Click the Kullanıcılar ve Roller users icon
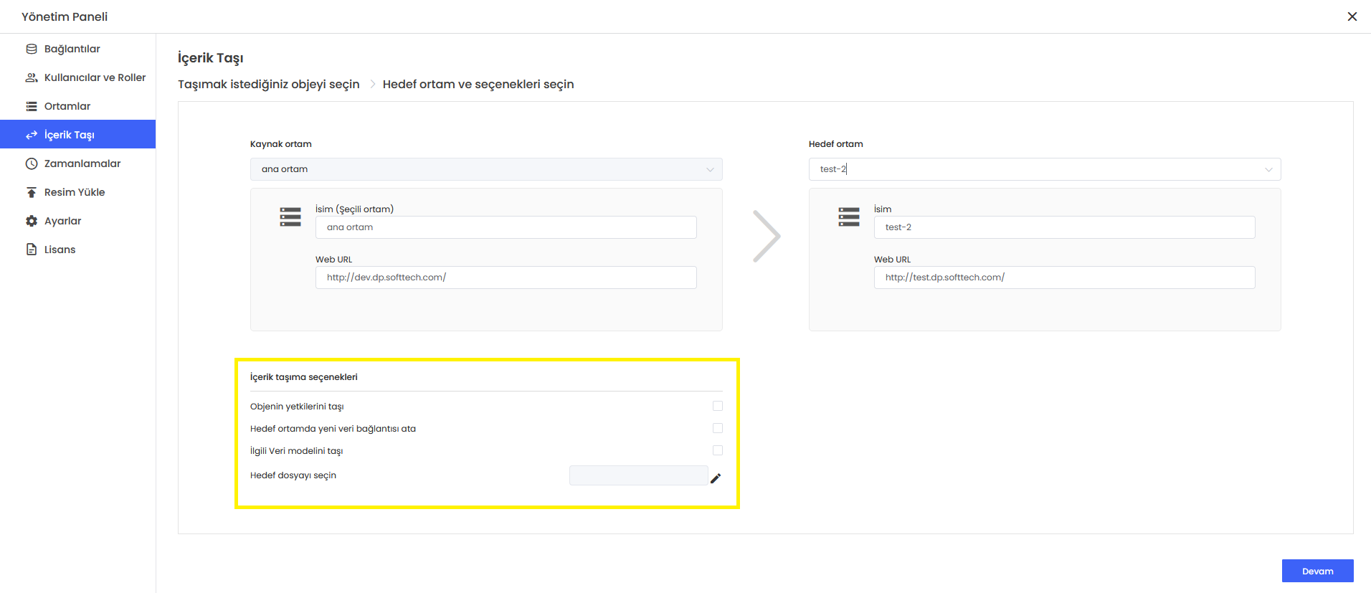1371x593 pixels. click(32, 77)
